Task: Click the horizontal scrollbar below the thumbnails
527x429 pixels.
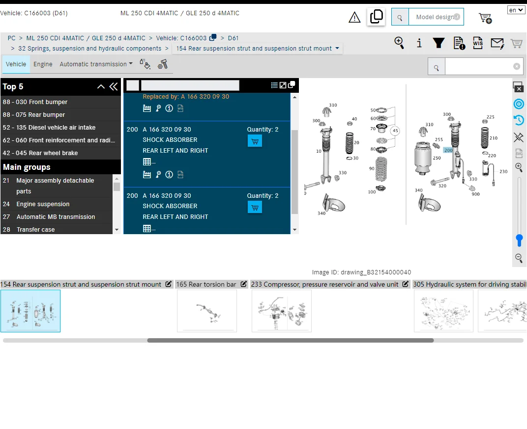Action: click(x=291, y=340)
